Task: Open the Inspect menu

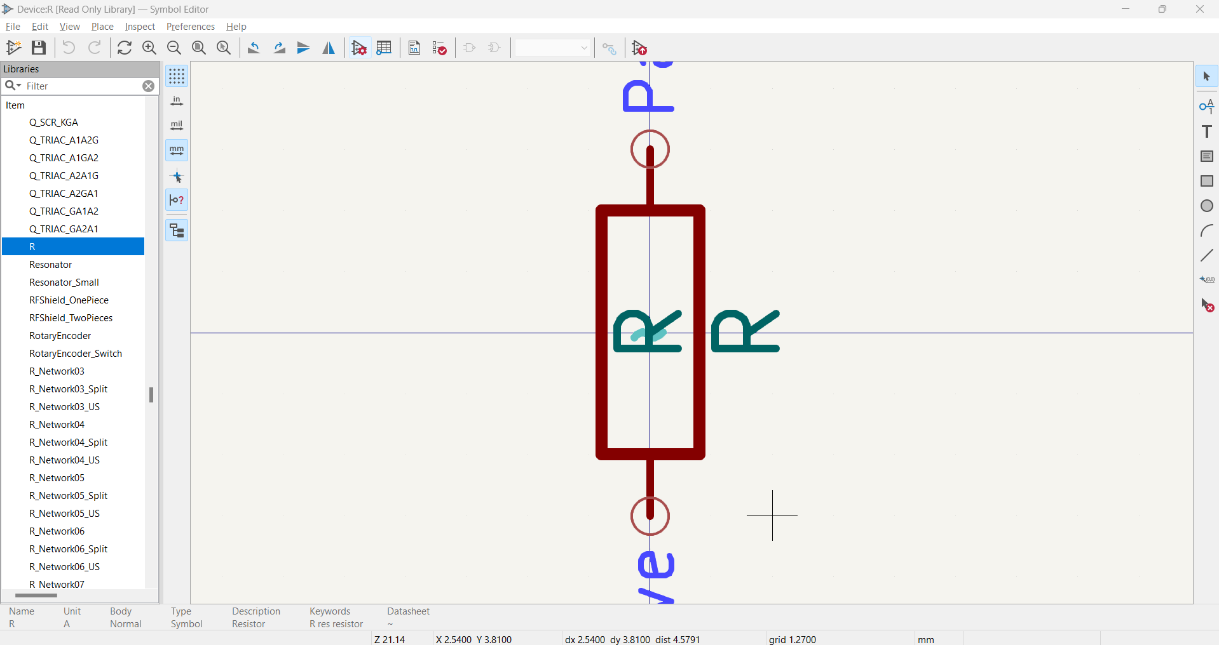Action: [x=139, y=26]
